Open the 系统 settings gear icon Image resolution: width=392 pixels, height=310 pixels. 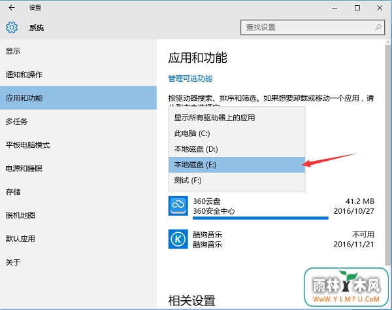[12, 27]
